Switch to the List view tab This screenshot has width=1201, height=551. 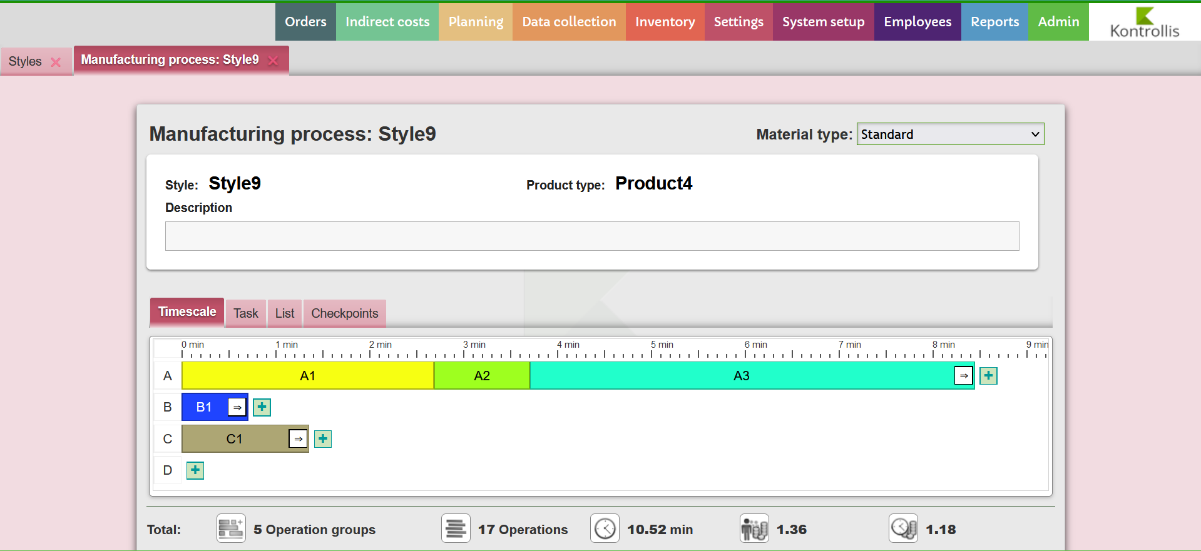(x=285, y=313)
